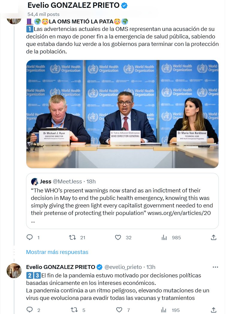
Task: Click the Evelio GONZALEZ PRIETO header title
Action: (x=74, y=5)
